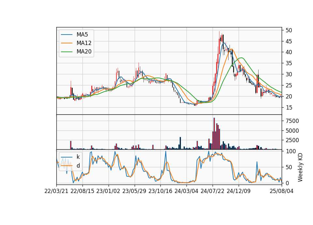Viewport: 313px width, 225px height.
Task: Click the price axis value 15
Action: coord(289,108)
